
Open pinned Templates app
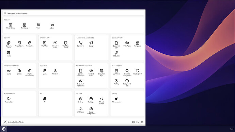[x=25, y=26]
